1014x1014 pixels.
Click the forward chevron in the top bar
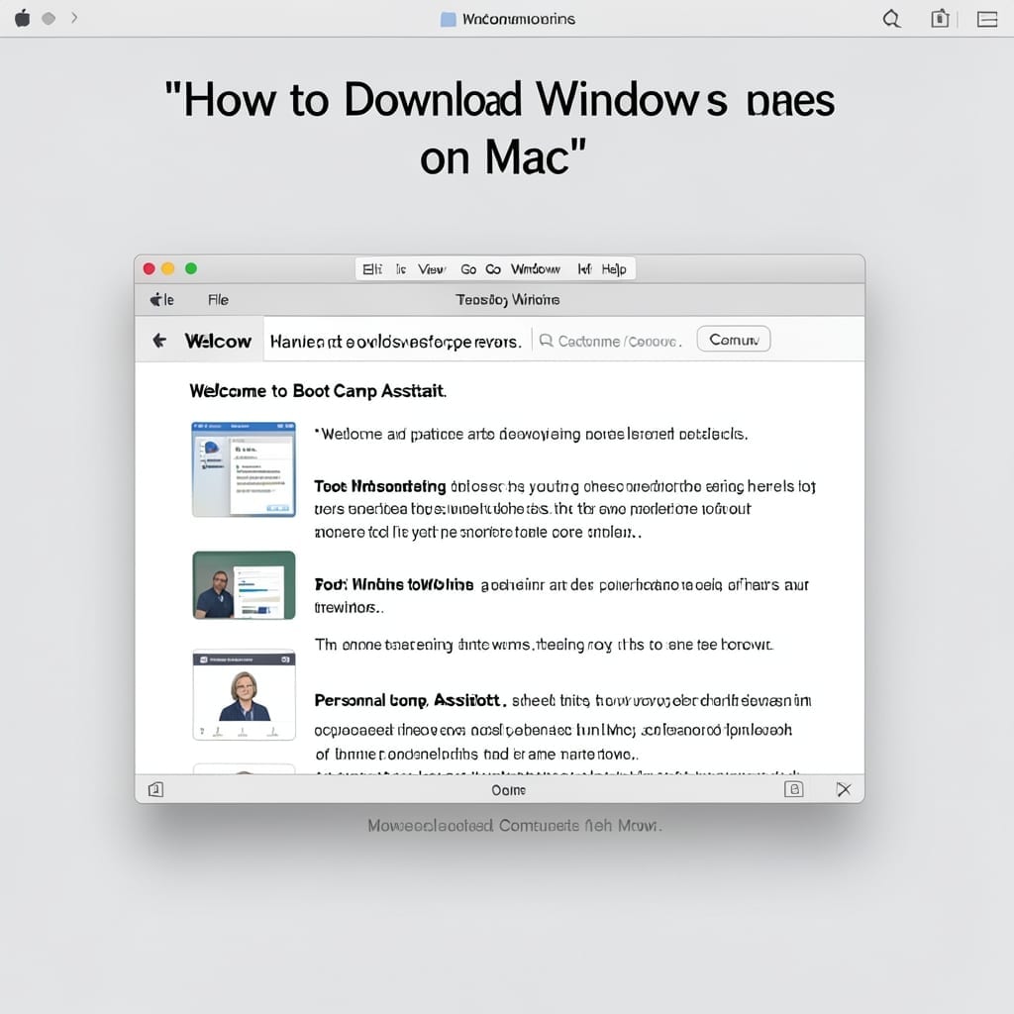point(74,18)
